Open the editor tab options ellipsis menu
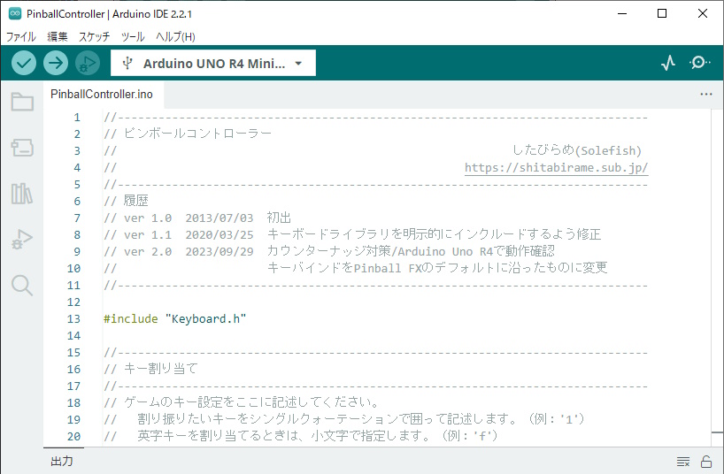The image size is (724, 474). coord(705,94)
